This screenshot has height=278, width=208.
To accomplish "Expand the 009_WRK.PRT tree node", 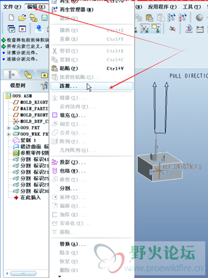I will tap(8, 134).
